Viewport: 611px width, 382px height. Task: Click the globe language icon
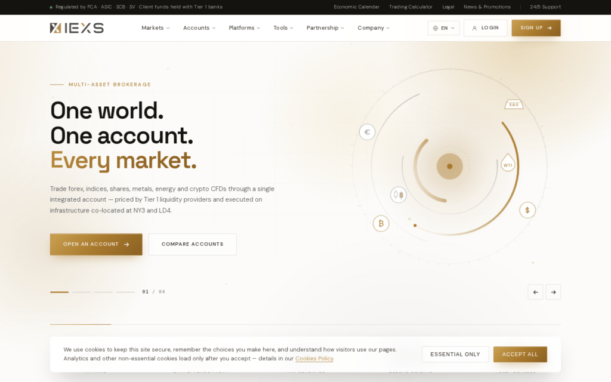point(435,28)
